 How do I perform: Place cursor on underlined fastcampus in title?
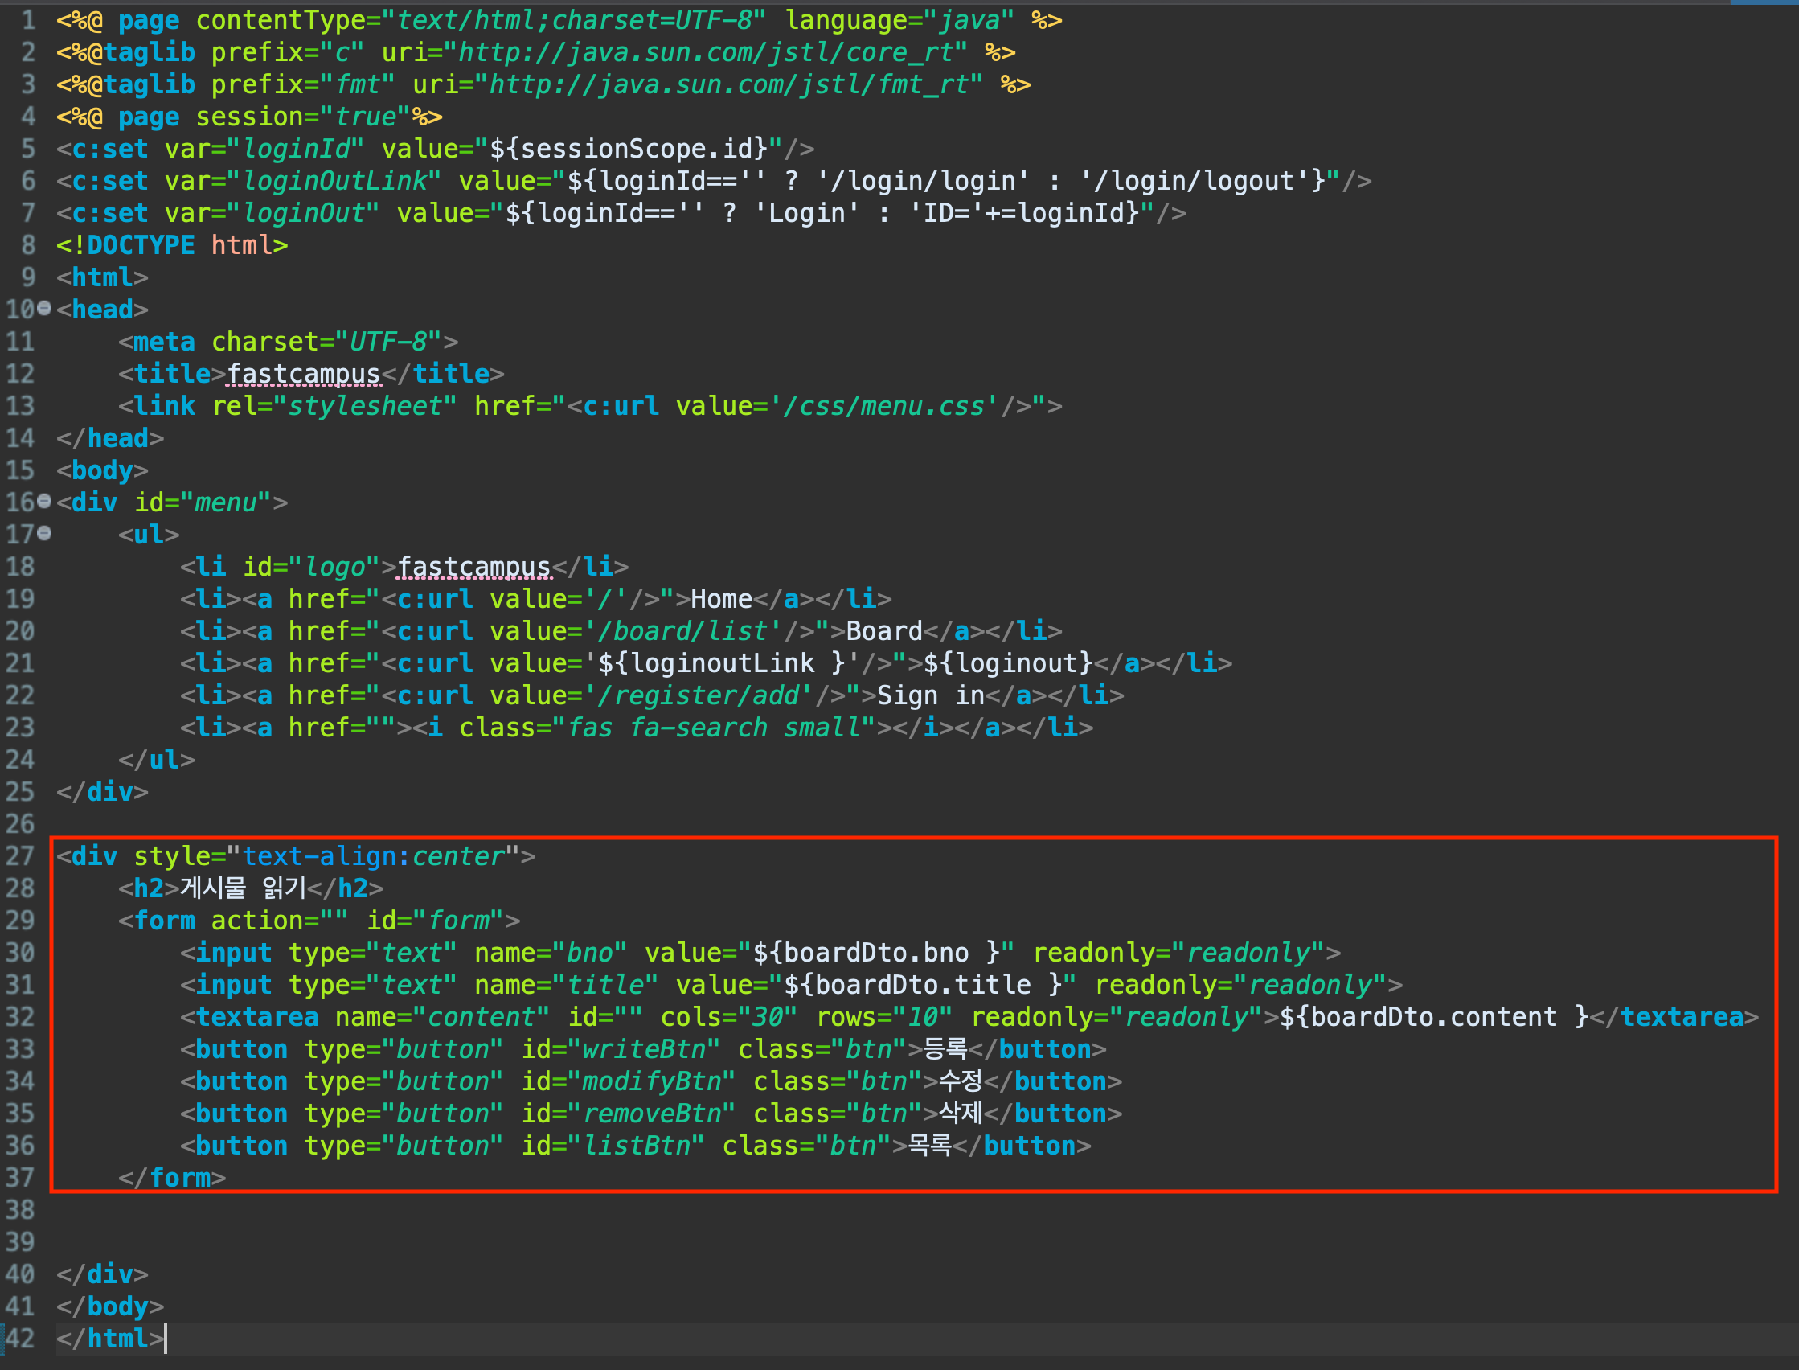pyautogui.click(x=303, y=375)
